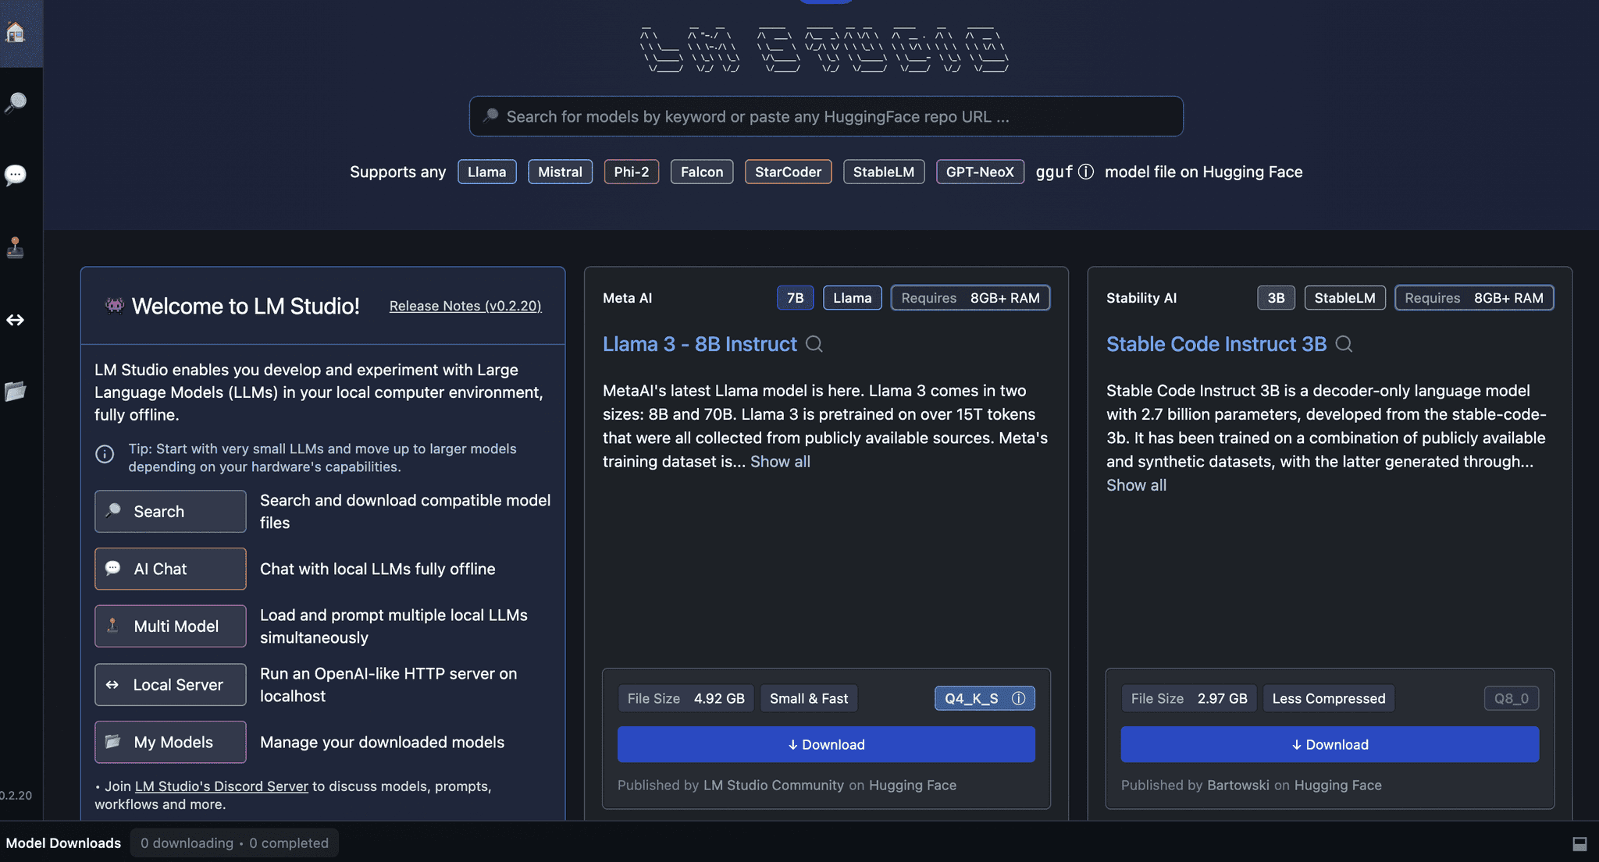The height and width of the screenshot is (862, 1599).
Task: Click the Local Server button
Action: pyautogui.click(x=170, y=684)
